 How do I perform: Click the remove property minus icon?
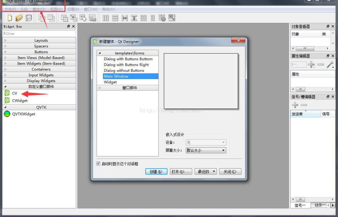tap(321, 65)
